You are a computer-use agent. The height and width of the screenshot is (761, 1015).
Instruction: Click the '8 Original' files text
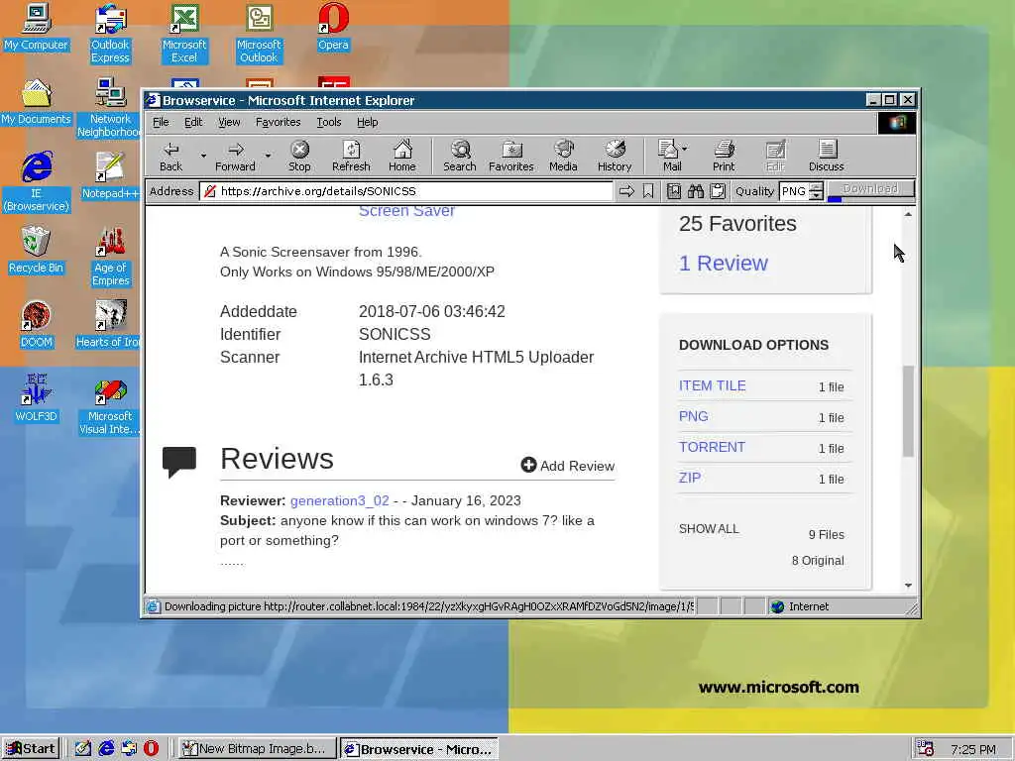pos(818,561)
